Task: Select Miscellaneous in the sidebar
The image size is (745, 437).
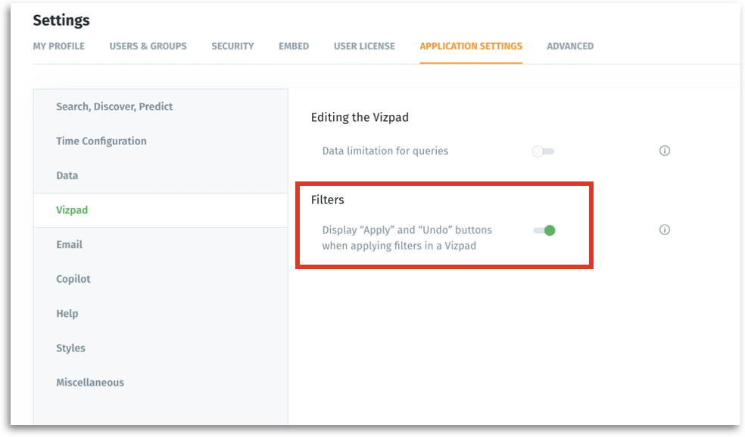Action: pyautogui.click(x=90, y=383)
